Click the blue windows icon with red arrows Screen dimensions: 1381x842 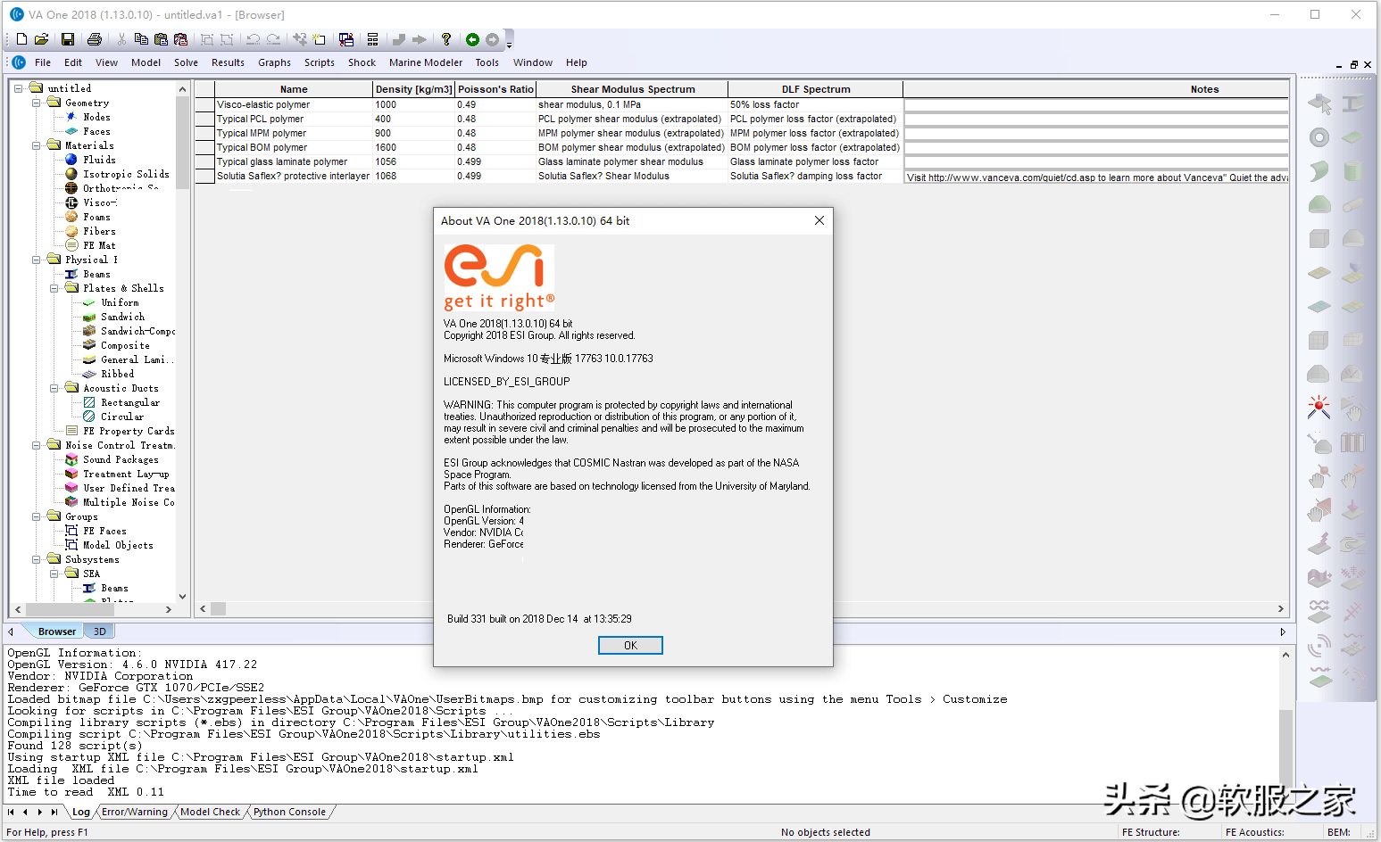click(346, 39)
